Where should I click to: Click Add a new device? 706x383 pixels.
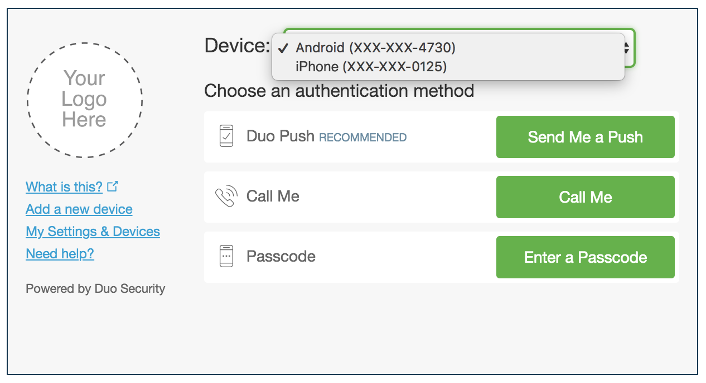(79, 209)
